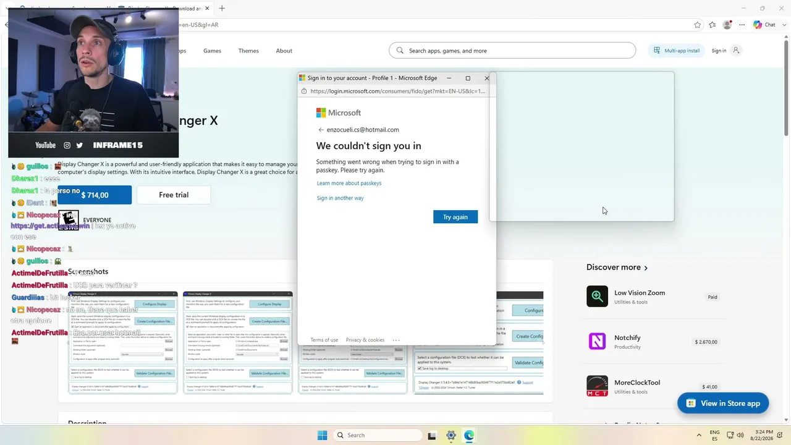Open the Low Vision Zoom app icon

pyautogui.click(x=597, y=296)
